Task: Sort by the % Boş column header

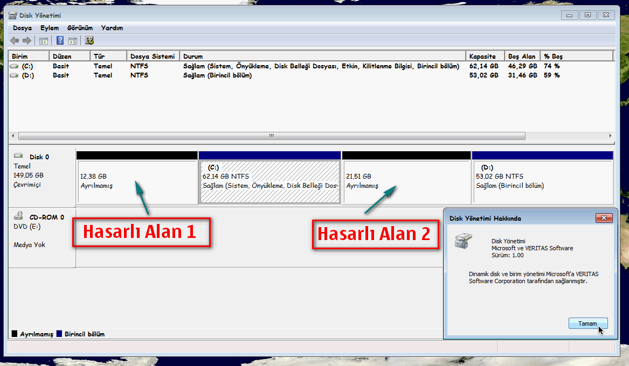Action: click(577, 56)
